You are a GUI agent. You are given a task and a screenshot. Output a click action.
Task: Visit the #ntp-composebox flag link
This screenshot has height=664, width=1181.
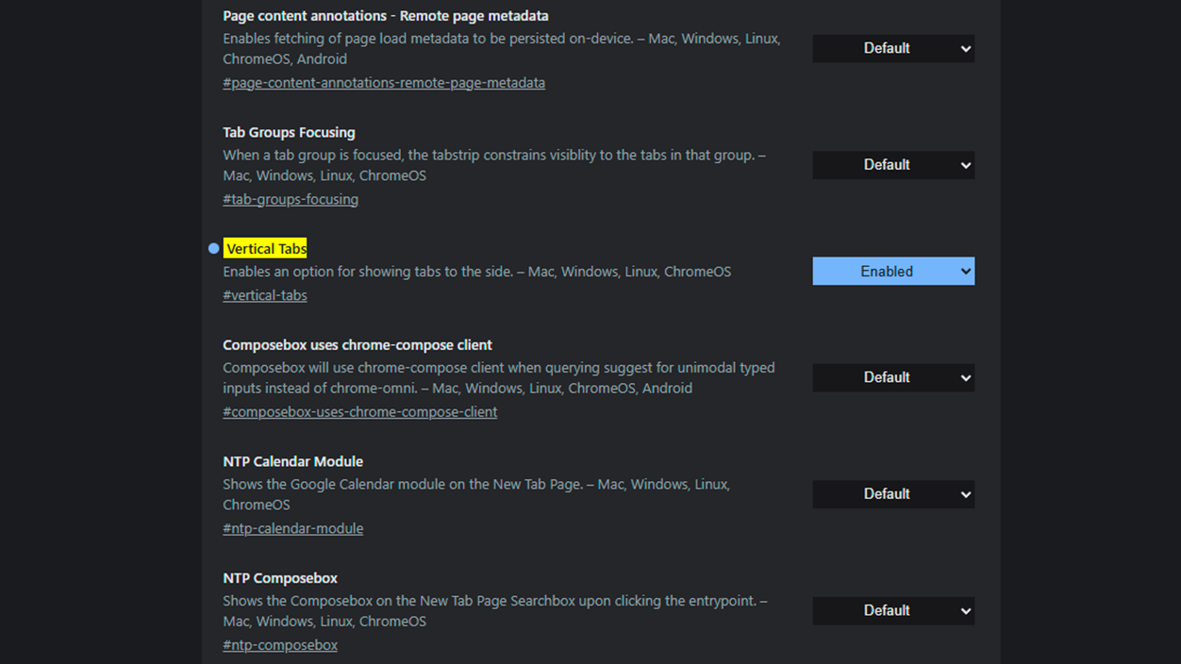pyautogui.click(x=280, y=644)
